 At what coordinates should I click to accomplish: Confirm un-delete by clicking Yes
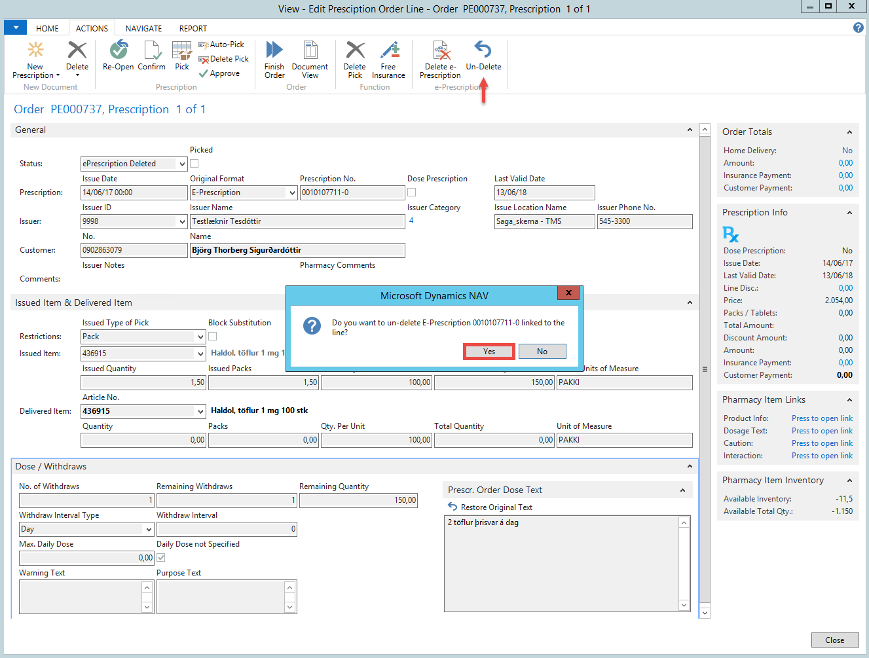[x=489, y=352]
